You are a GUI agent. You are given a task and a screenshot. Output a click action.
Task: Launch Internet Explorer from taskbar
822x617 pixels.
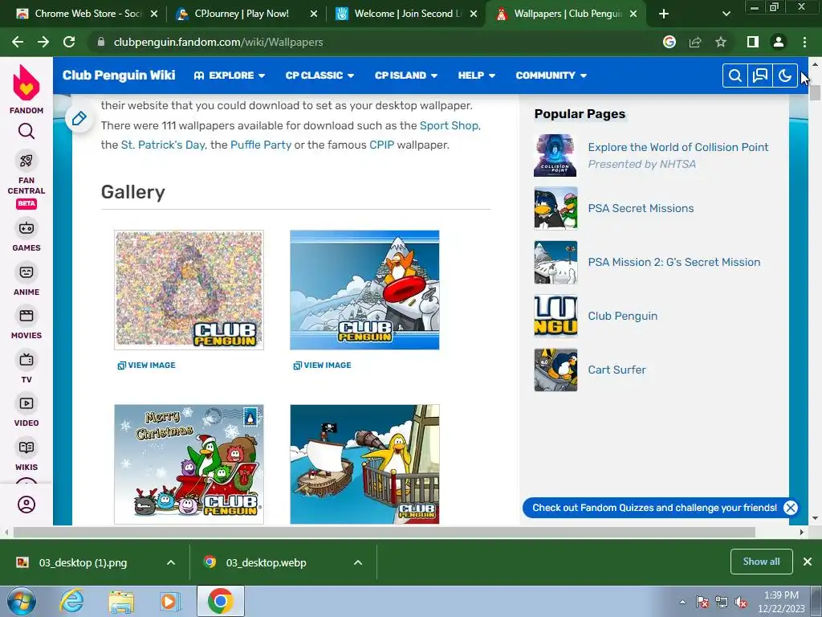(71, 601)
